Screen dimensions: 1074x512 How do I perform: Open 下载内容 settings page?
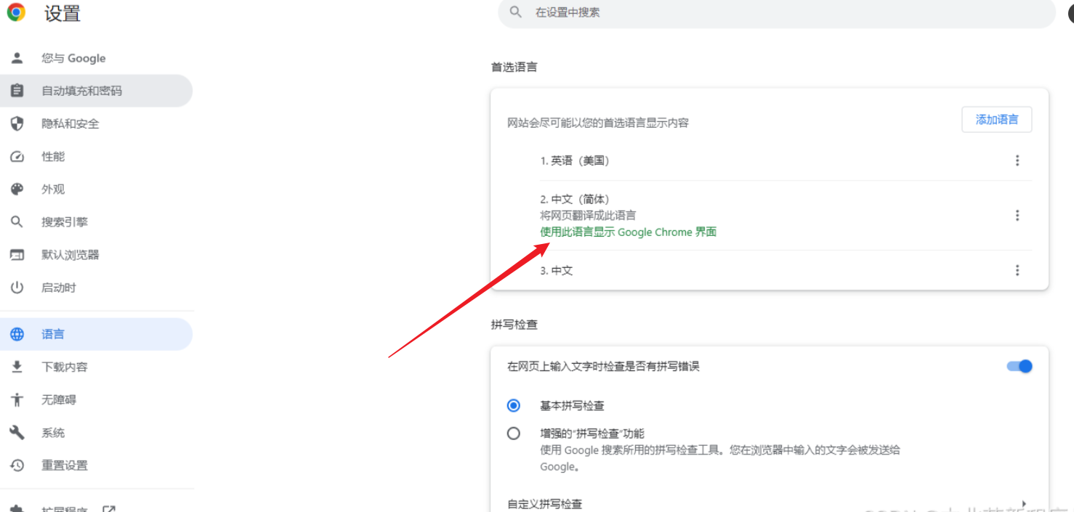click(x=96, y=367)
